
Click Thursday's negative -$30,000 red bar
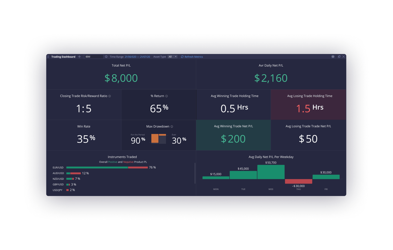pyautogui.click(x=299, y=181)
